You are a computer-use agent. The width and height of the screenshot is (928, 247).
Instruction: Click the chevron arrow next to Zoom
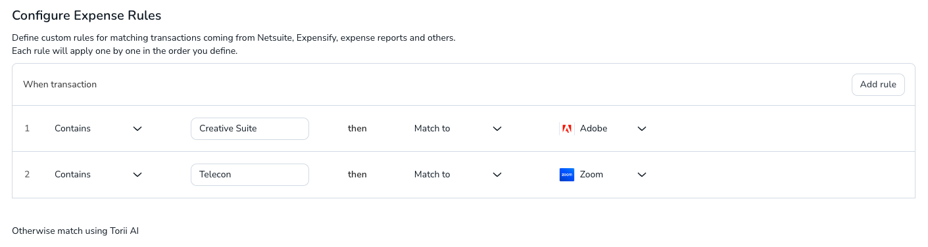(642, 175)
